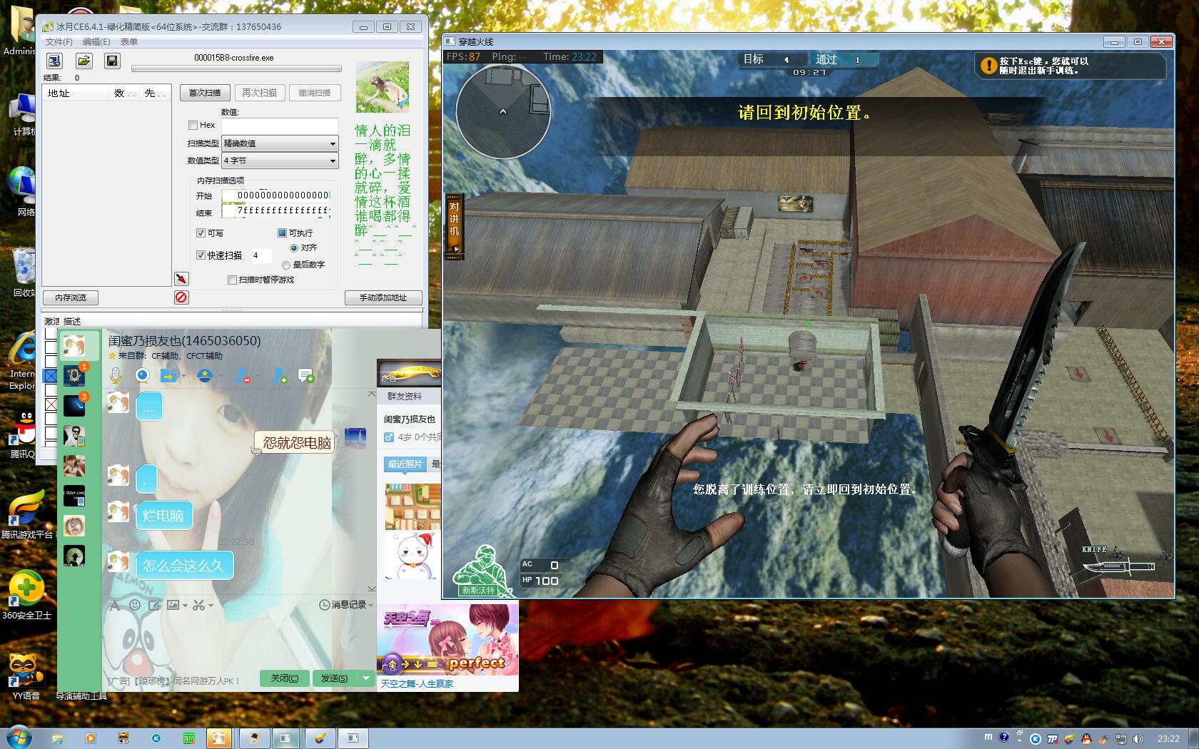The image size is (1199, 749).
Task: Click the red prohibited clear-list icon
Action: [x=181, y=297]
